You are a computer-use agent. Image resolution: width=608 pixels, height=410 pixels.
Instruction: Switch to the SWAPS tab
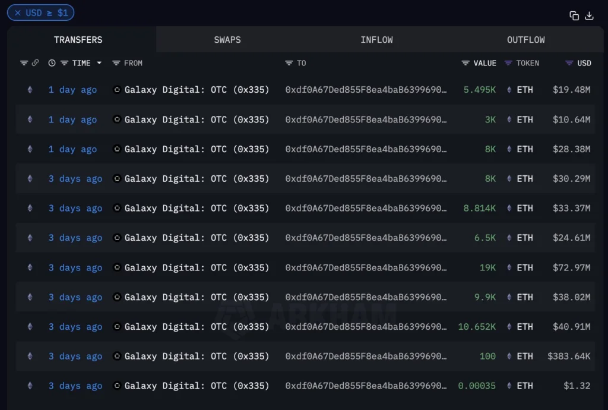(227, 40)
